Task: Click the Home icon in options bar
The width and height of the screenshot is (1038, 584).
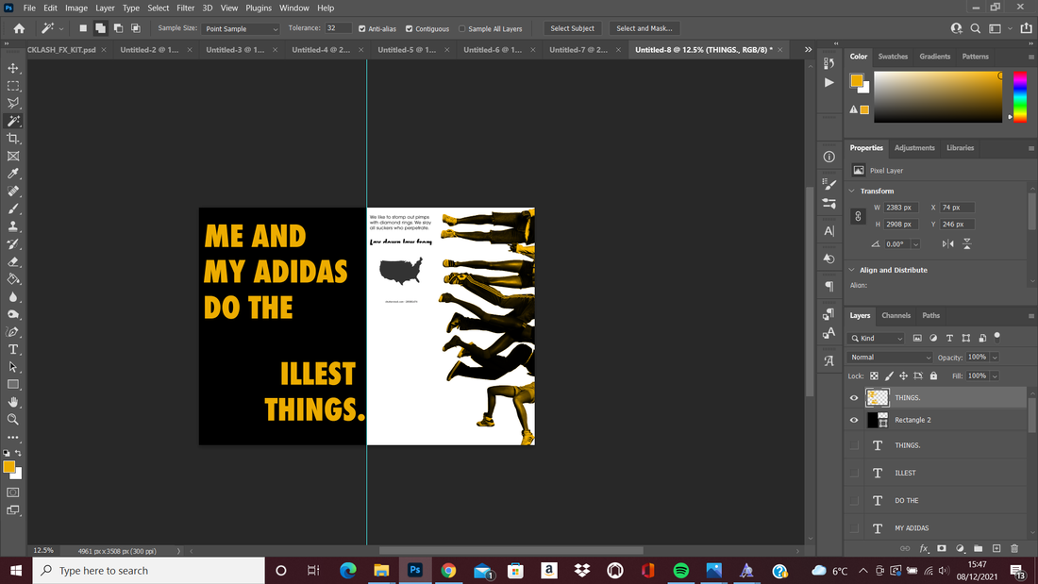Action: pos(19,28)
